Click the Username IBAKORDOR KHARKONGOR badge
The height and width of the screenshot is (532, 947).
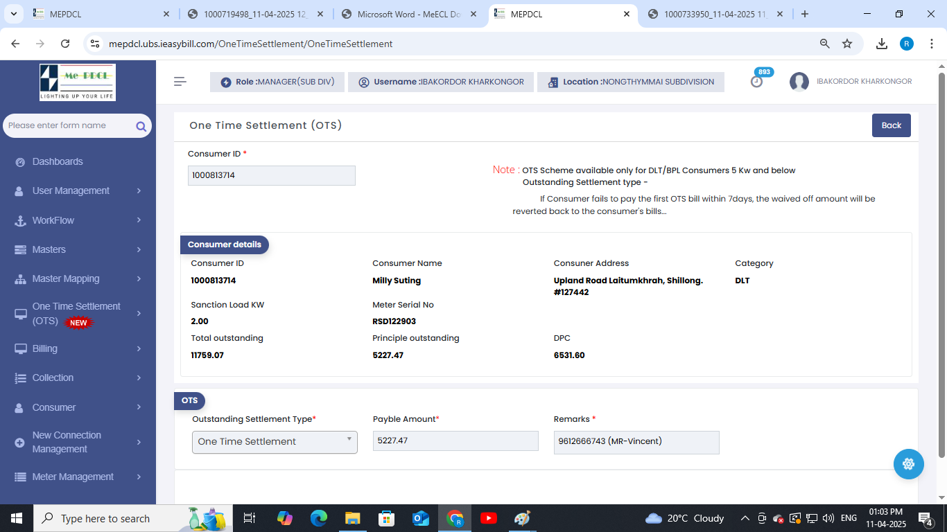pyautogui.click(x=441, y=82)
